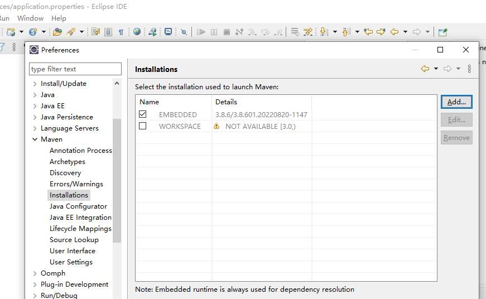486x299 pixels.
Task: Expand the Install/Update preferences node
Action: 35,84
